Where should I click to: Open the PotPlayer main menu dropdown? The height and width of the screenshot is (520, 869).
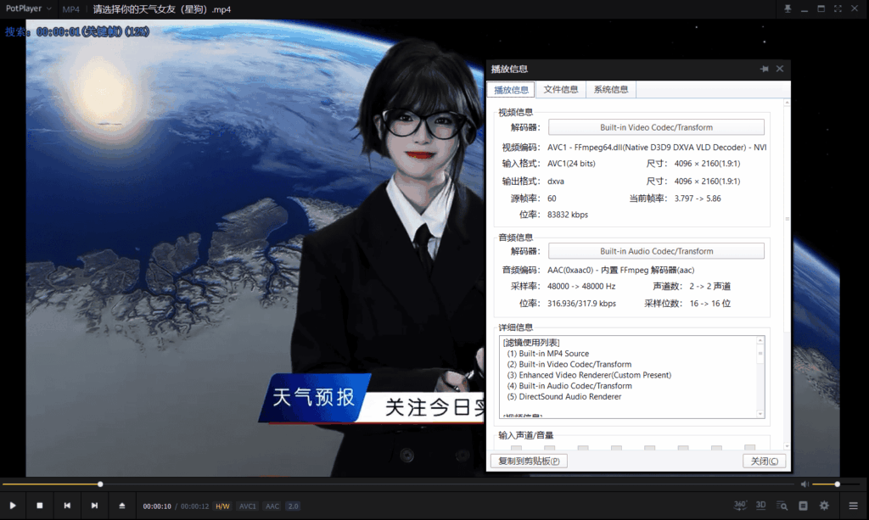[30, 9]
